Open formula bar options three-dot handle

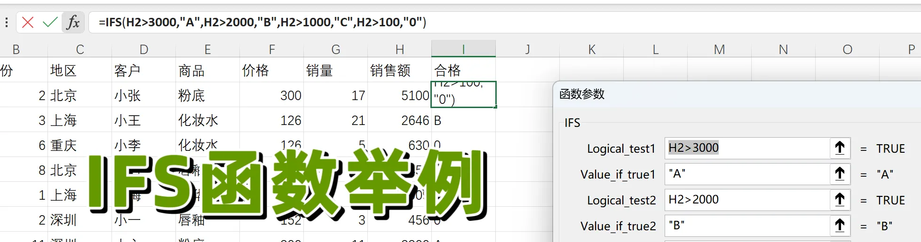pos(7,22)
